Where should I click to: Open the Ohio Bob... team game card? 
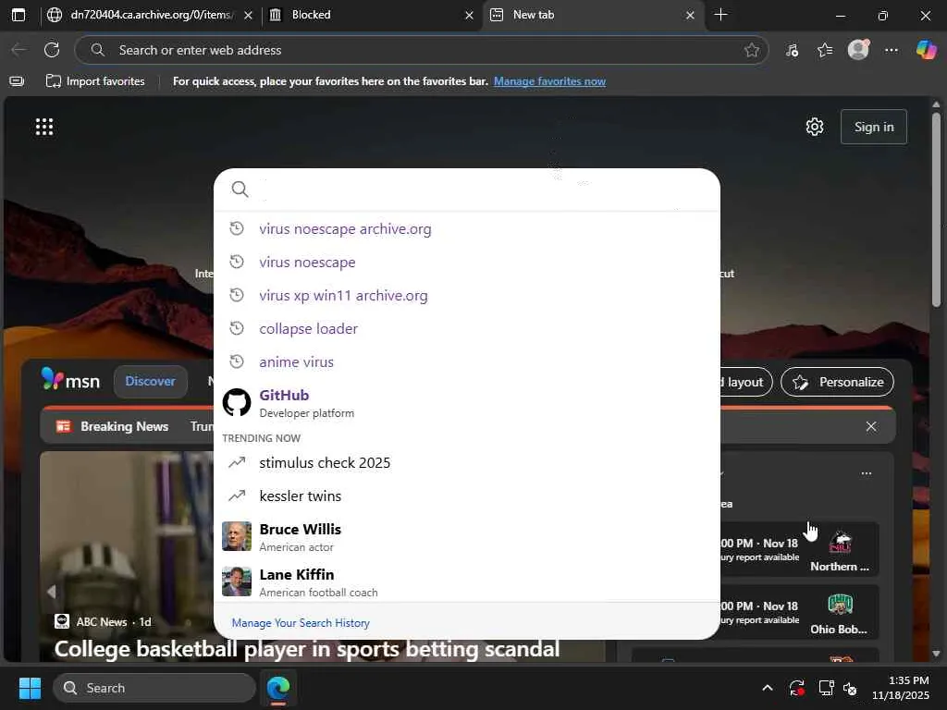[800, 612]
